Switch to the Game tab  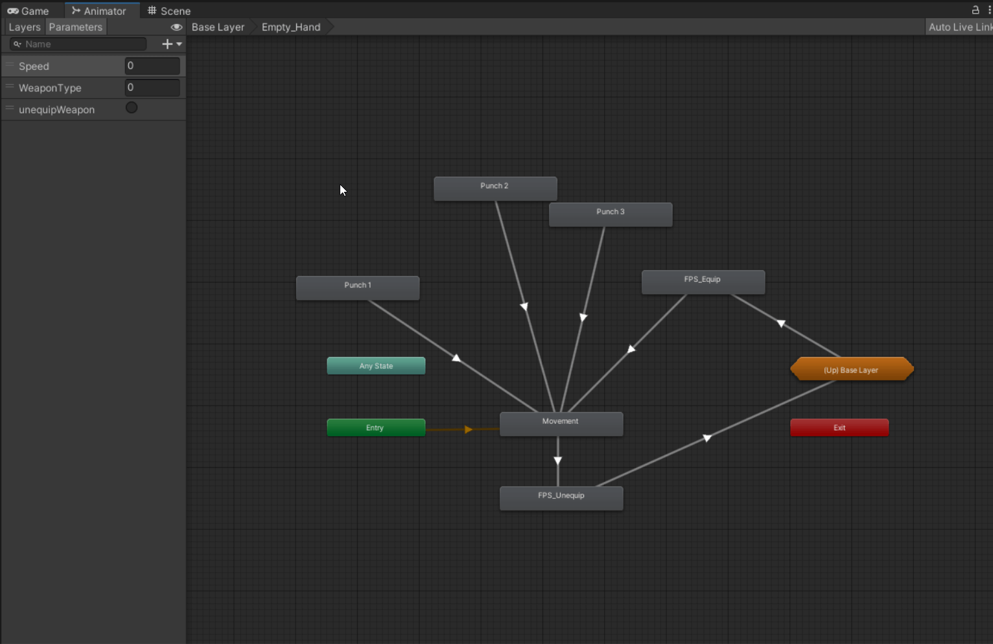[29, 11]
